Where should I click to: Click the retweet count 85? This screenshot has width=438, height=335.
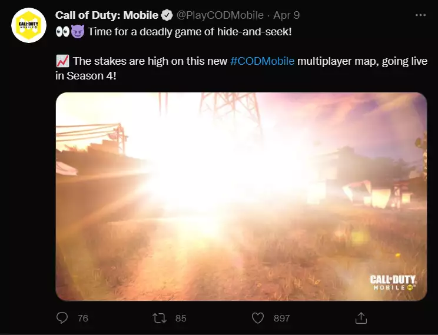click(x=181, y=318)
